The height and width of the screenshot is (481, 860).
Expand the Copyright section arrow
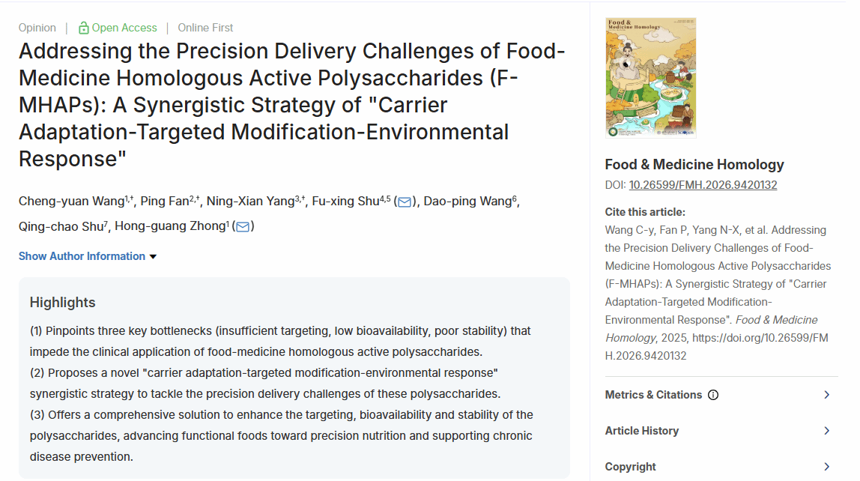826,467
